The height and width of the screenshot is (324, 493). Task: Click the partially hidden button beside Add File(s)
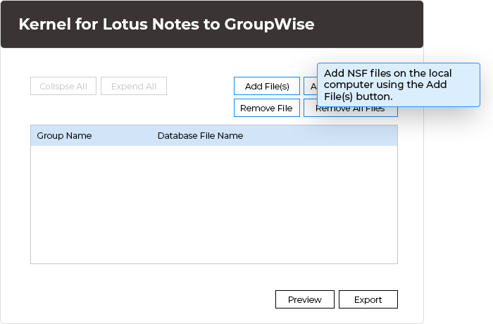point(310,86)
